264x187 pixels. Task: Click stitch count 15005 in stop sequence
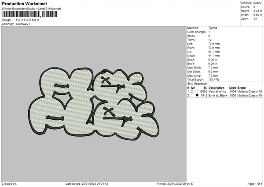[203, 91]
